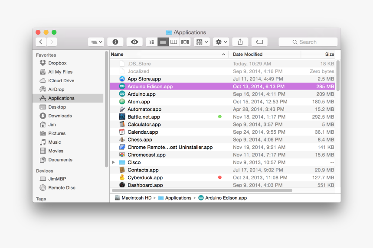The image size is (373, 248).
Task: Go back using the left arrow
Action: pos(41,42)
